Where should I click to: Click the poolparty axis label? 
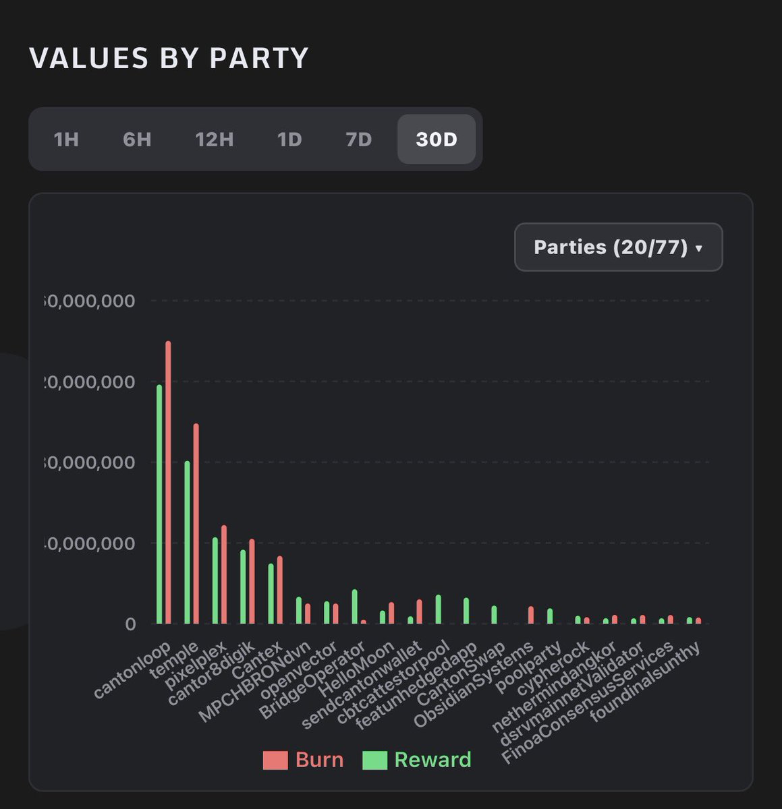click(x=528, y=667)
